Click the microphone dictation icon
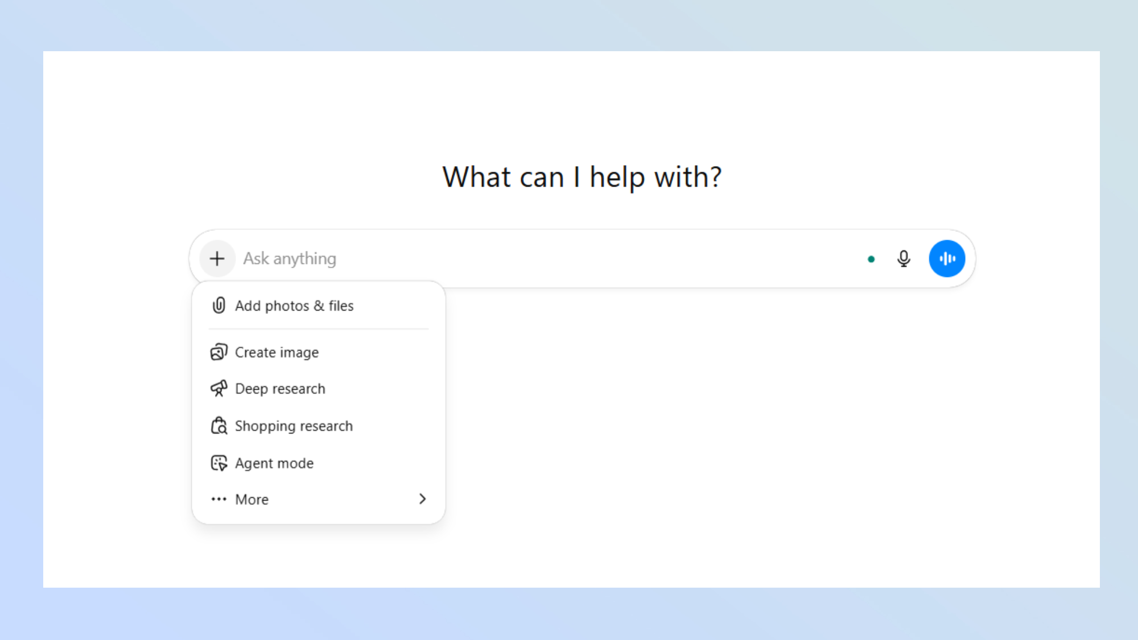Image resolution: width=1138 pixels, height=640 pixels. (x=903, y=259)
